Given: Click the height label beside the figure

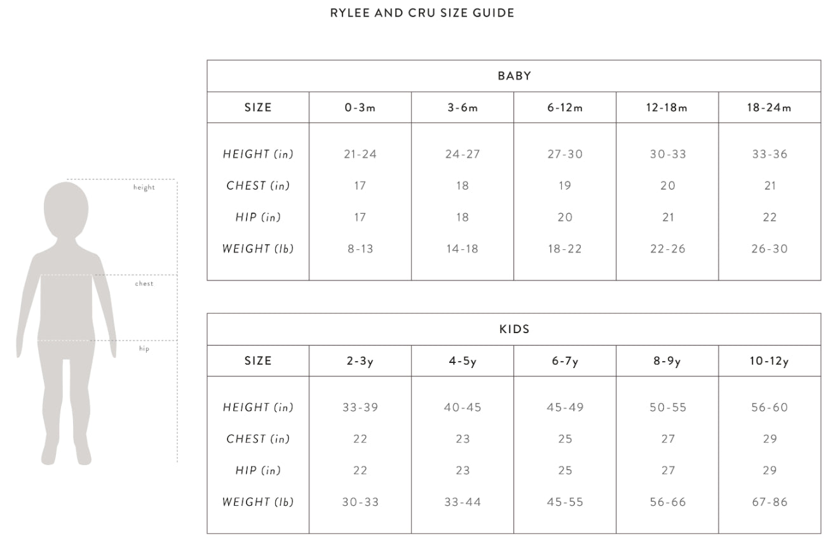Looking at the screenshot, I should pos(144,188).
